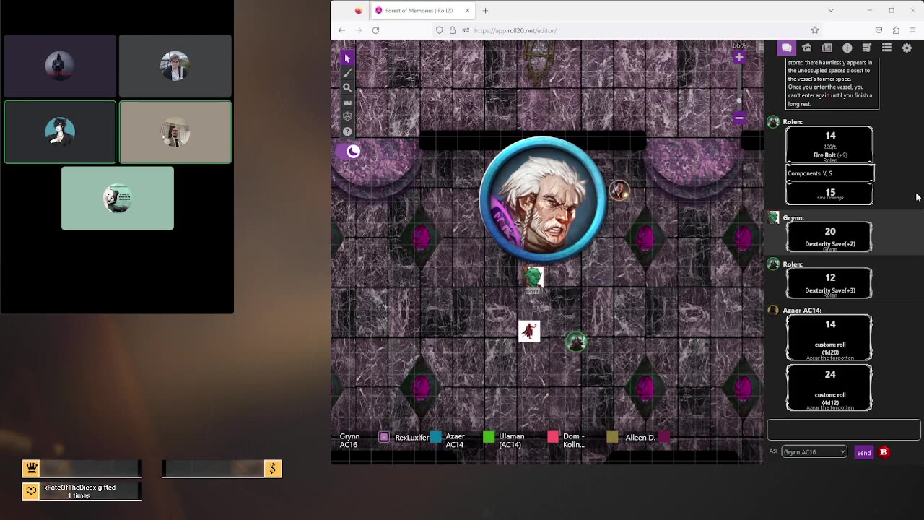This screenshot has height=520, width=924.
Task: Click Azaer AC14's chat avatar
Action: 773,311
